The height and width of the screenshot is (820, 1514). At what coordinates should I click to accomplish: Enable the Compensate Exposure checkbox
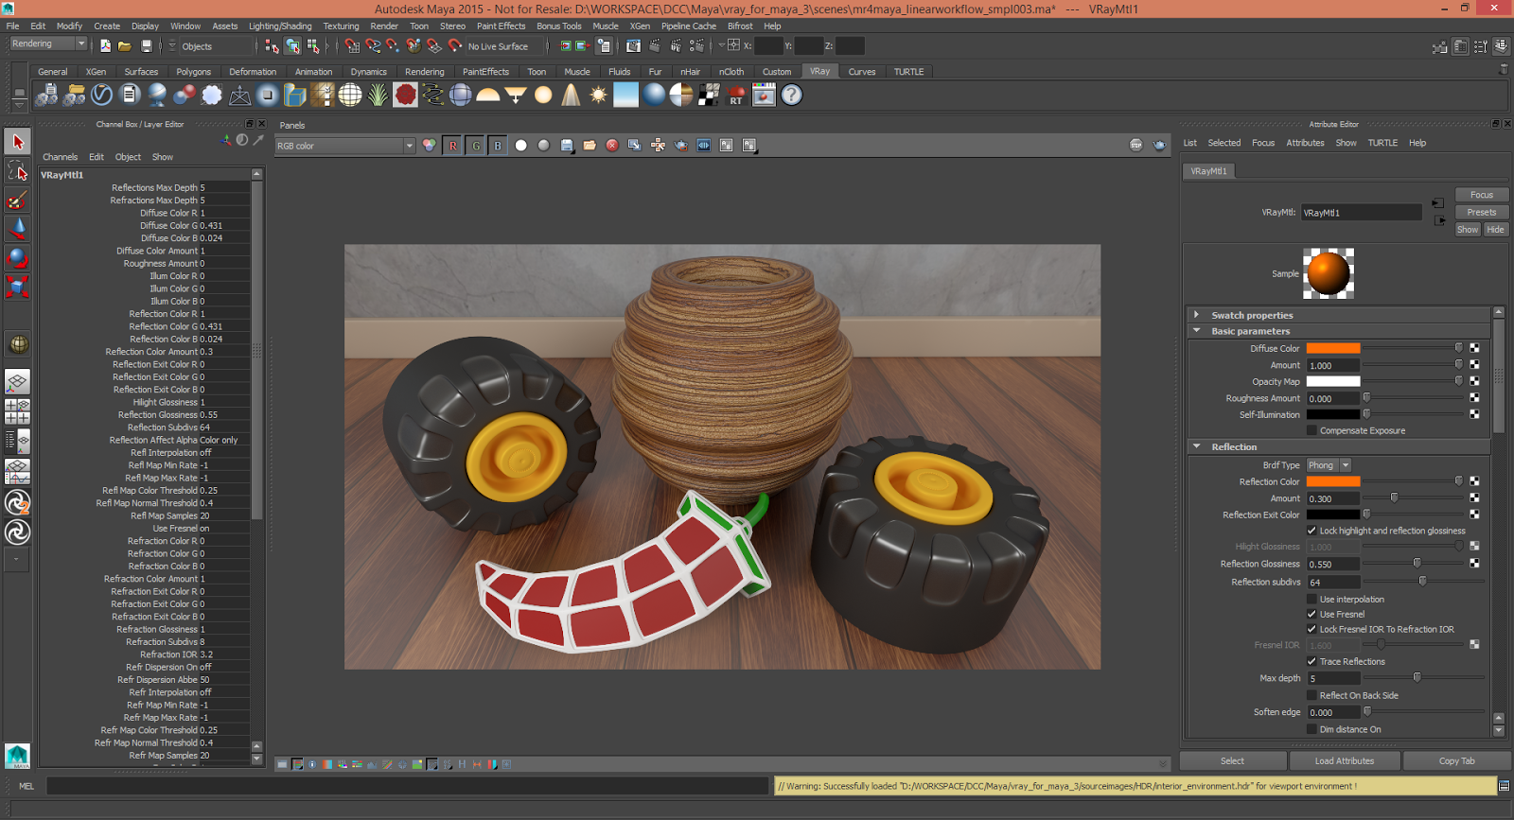[1312, 430]
